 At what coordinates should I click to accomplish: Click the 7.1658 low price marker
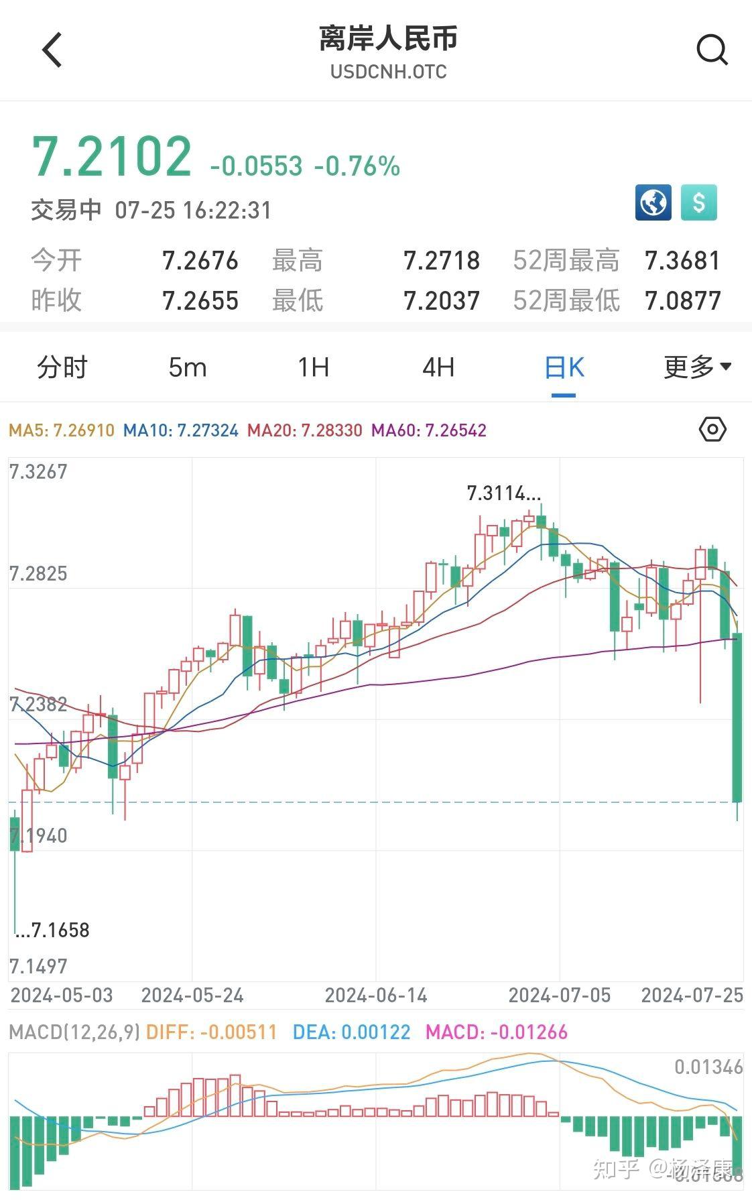[54, 930]
